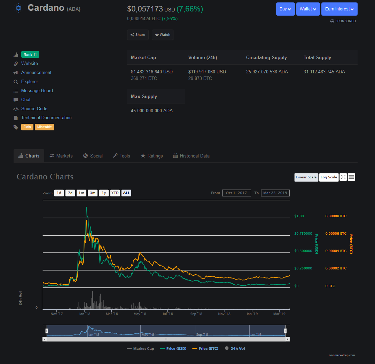Click the 45.000.000.000 ADA max supply
375x364 pixels.
click(151, 111)
